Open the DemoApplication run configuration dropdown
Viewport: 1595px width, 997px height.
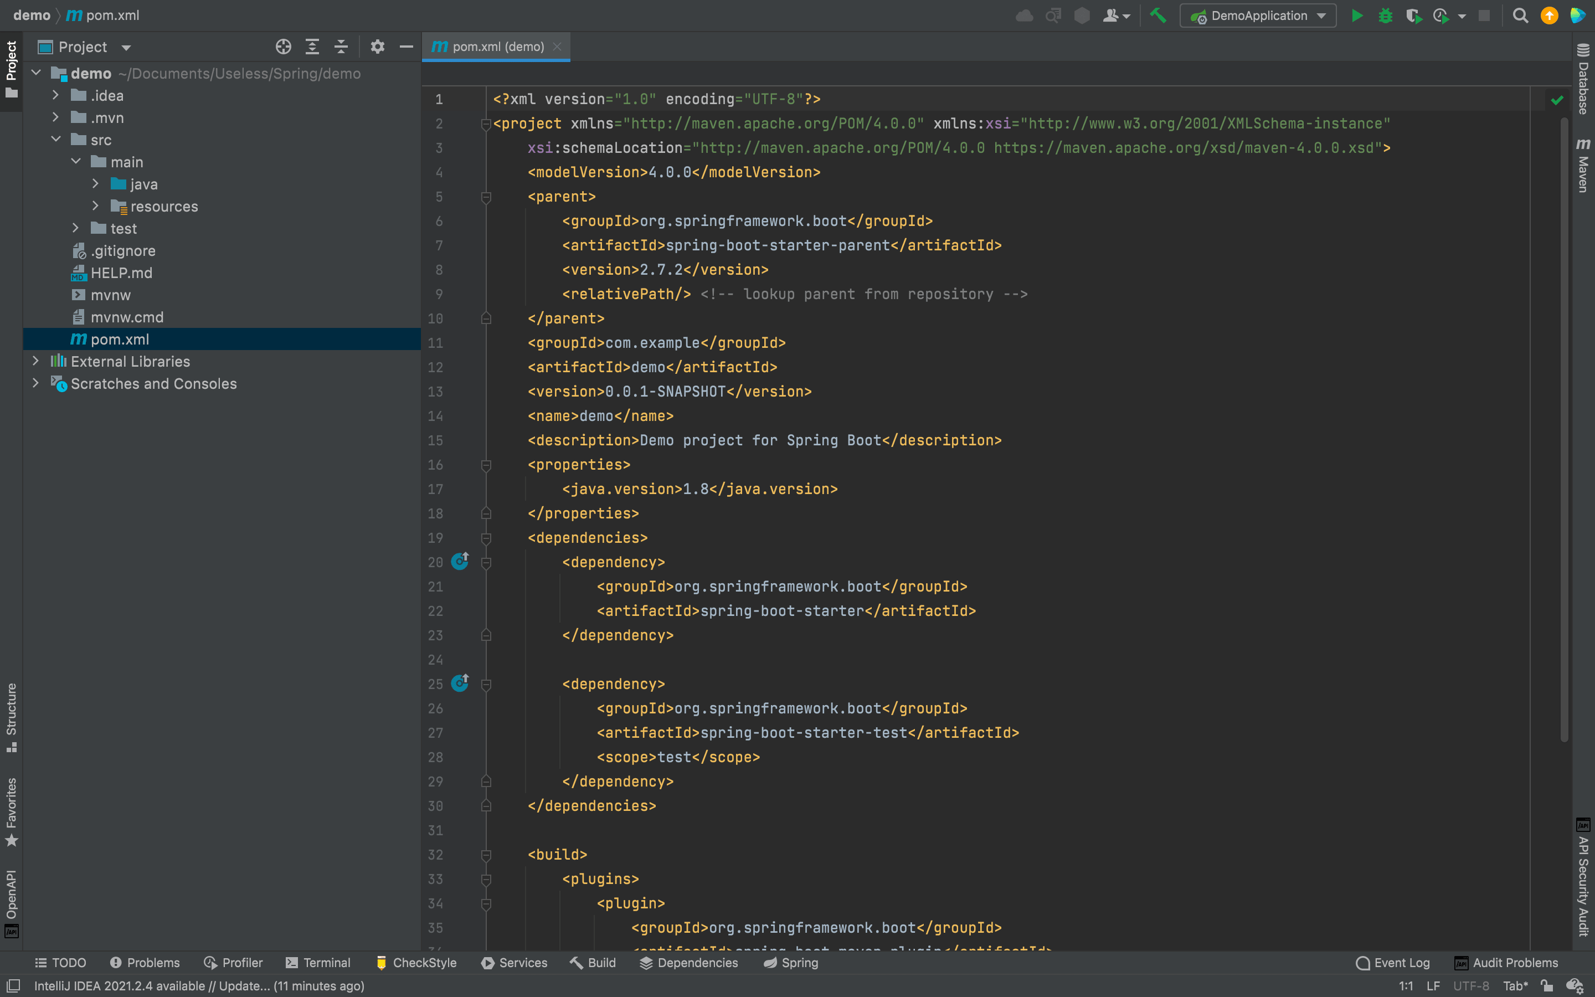(1258, 15)
